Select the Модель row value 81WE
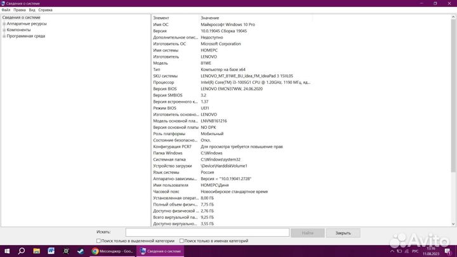 pyautogui.click(x=206, y=63)
